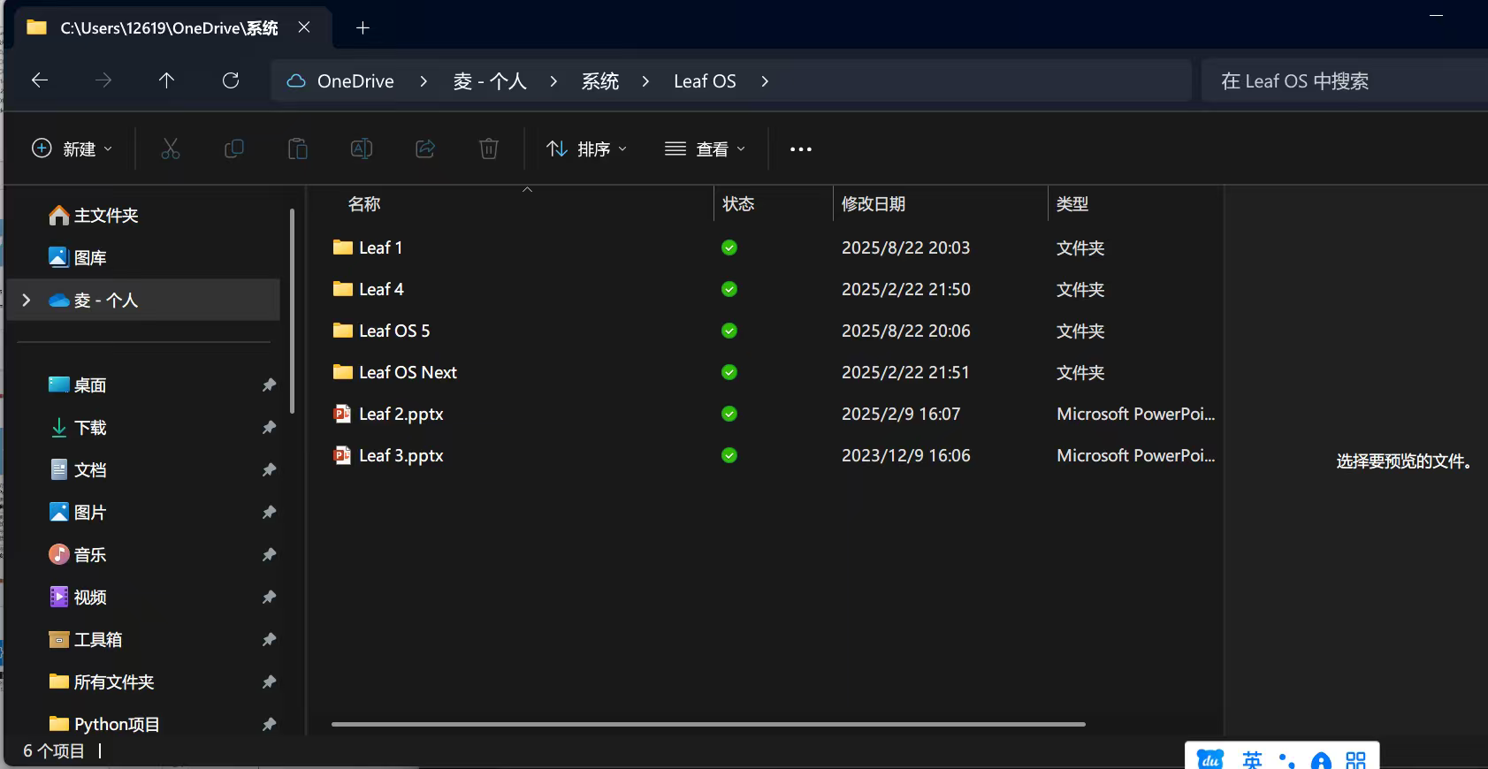This screenshot has height=769, width=1488.
Task: Click the Paste clipboard icon
Action: (298, 148)
